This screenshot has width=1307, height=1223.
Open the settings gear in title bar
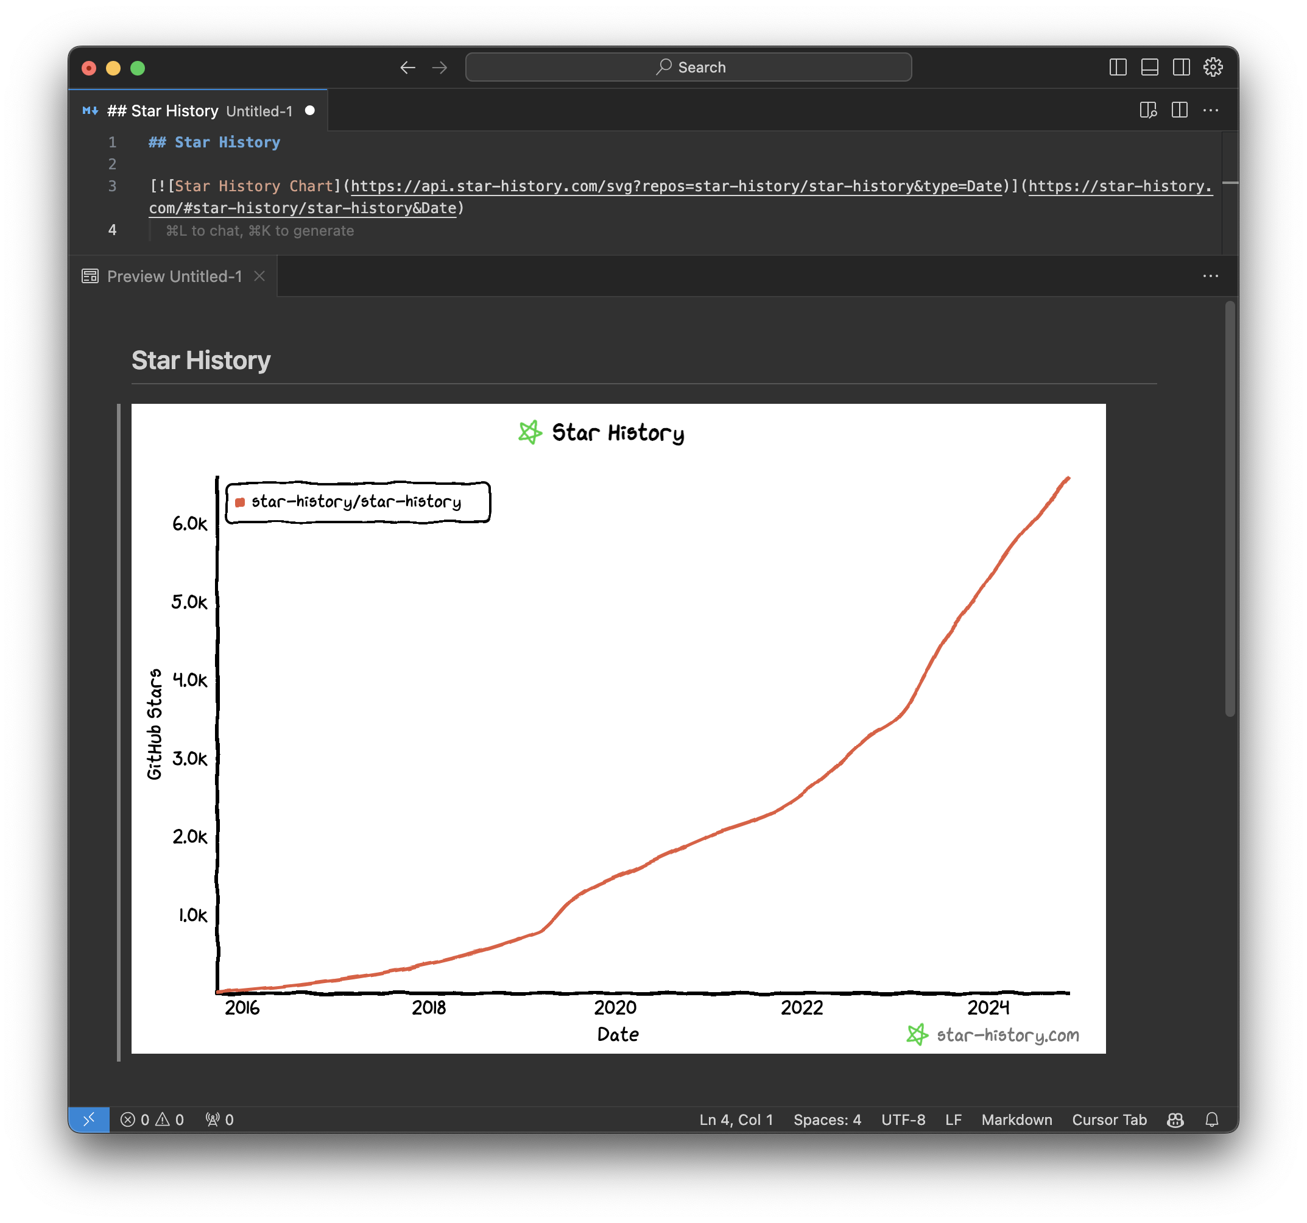(x=1213, y=67)
